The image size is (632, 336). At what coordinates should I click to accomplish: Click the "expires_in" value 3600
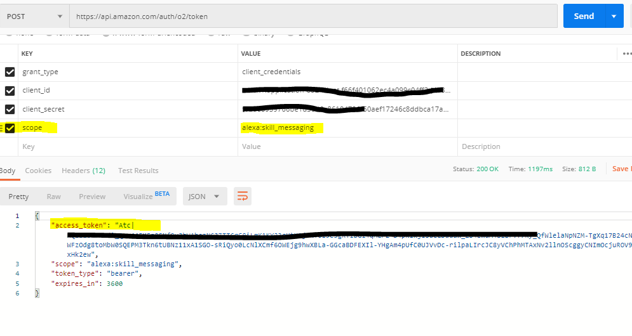114,283
